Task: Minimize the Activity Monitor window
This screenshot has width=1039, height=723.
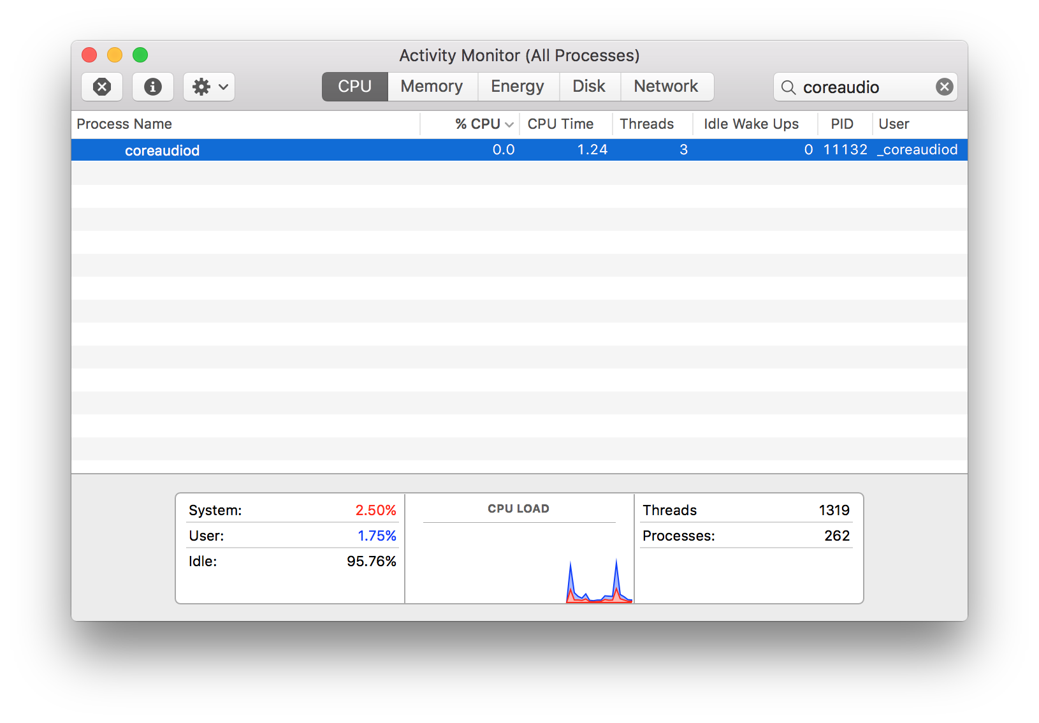Action: [x=115, y=55]
